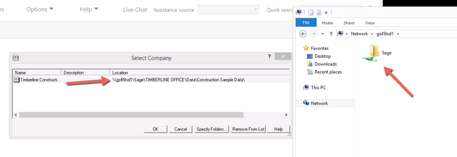Open the Options menu

[40, 9]
